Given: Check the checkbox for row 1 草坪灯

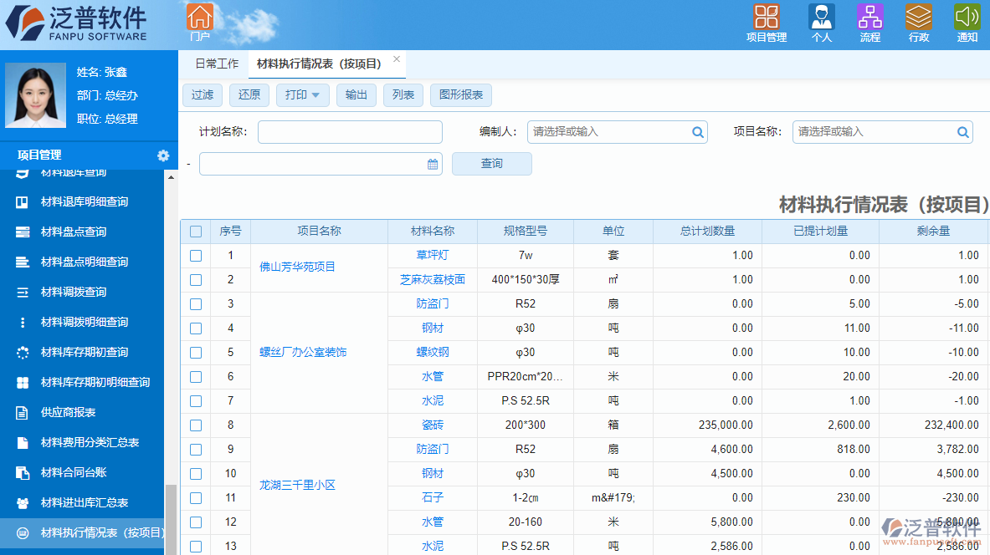Looking at the screenshot, I should point(195,255).
